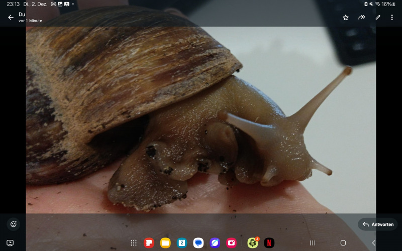Open the app drawer grid
Image resolution: width=402 pixels, height=251 pixels.
[134, 243]
